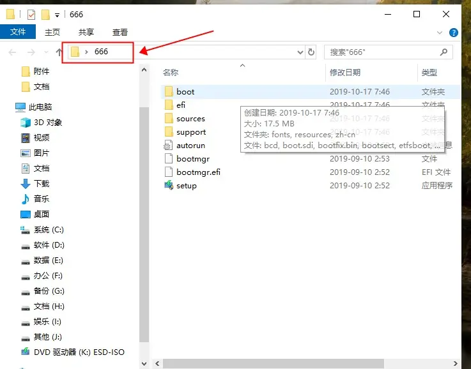Select the boot folder icon

pos(169,91)
